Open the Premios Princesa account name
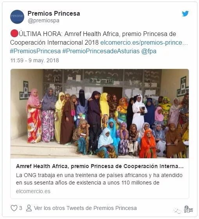This screenshot has height=219, width=199. click(x=54, y=14)
